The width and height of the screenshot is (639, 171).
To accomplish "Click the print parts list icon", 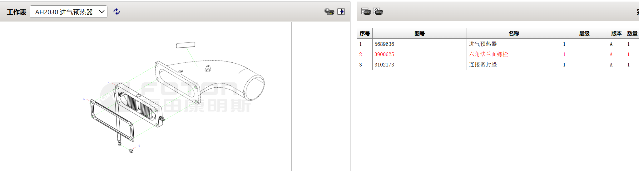I will click(x=366, y=12).
